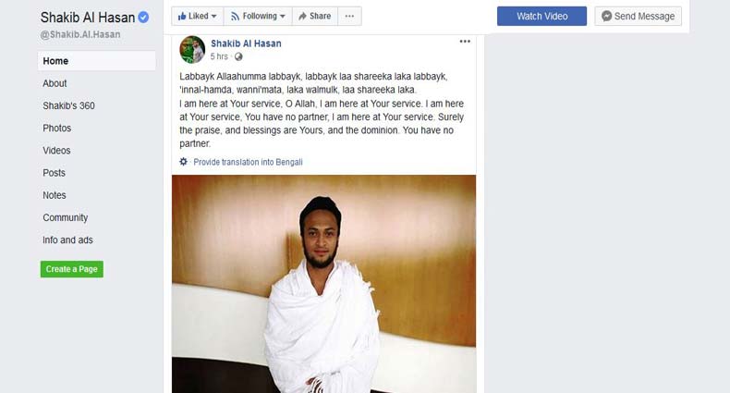
Task: Click the globe privacy icon under post
Action: (x=238, y=56)
